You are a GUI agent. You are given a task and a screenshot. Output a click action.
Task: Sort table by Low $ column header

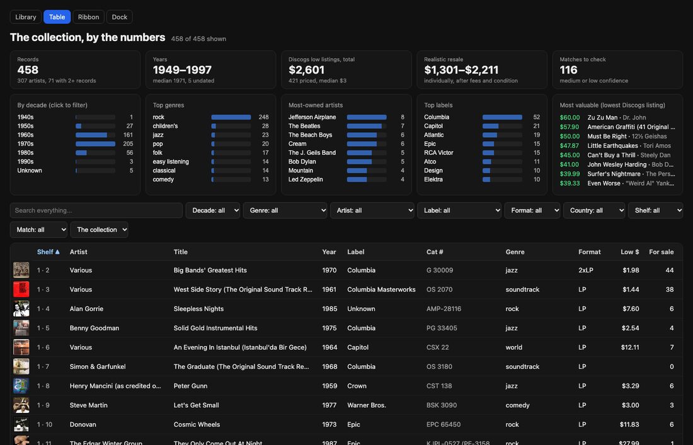click(x=629, y=252)
